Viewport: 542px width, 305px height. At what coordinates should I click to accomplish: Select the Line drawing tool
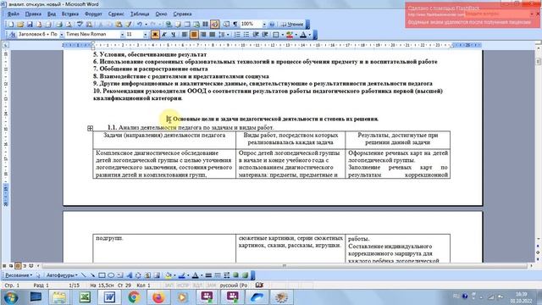click(84, 275)
